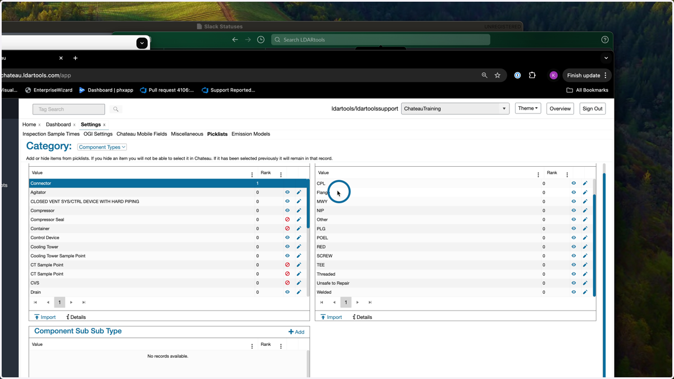Open profile avatar K in browser

[x=553, y=75]
